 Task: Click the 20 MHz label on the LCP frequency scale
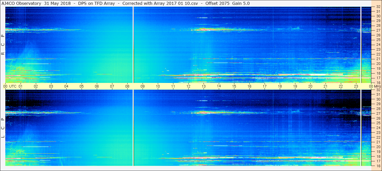point(378,147)
